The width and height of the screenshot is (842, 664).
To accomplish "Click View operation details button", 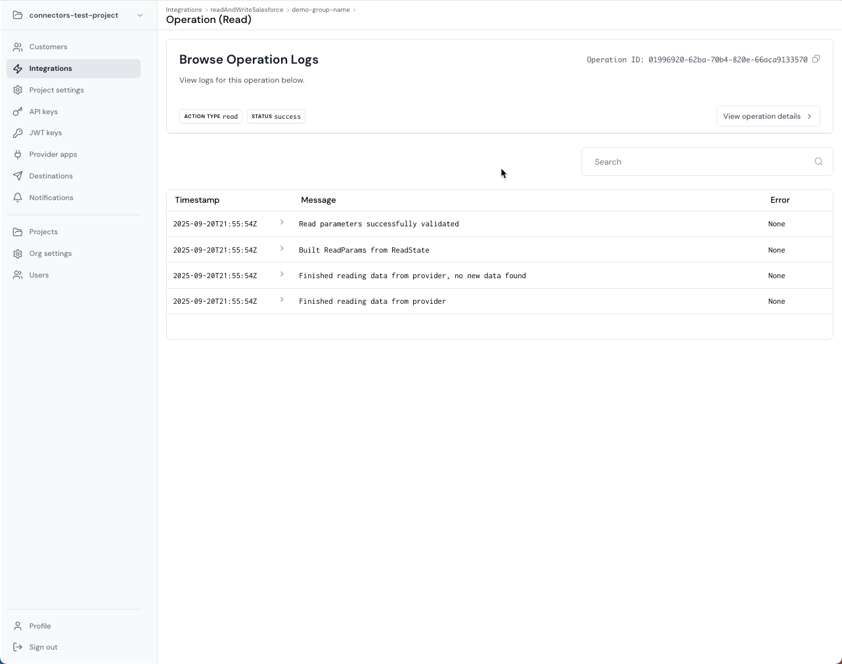I will 767,116.
